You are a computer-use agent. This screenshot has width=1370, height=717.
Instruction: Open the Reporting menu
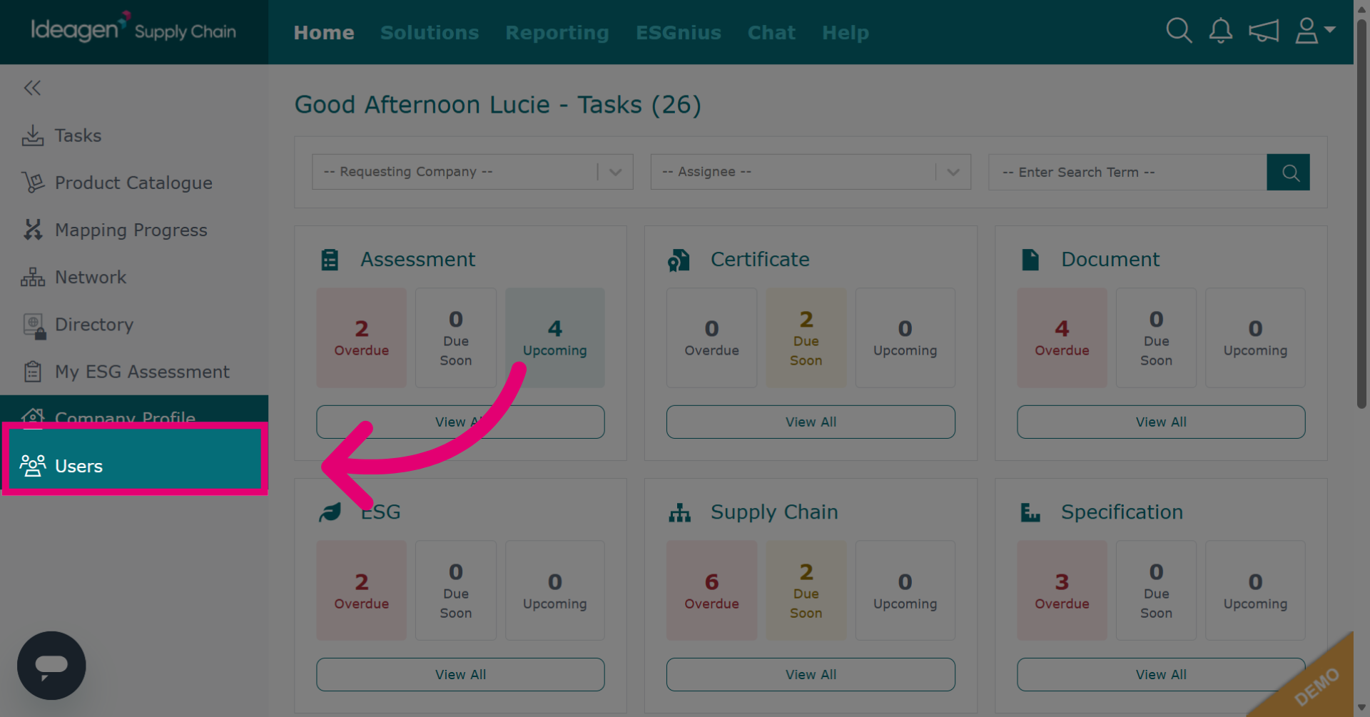(x=557, y=33)
